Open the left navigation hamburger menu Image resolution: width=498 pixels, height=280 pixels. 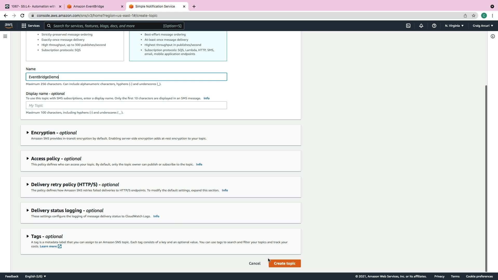coord(5,36)
